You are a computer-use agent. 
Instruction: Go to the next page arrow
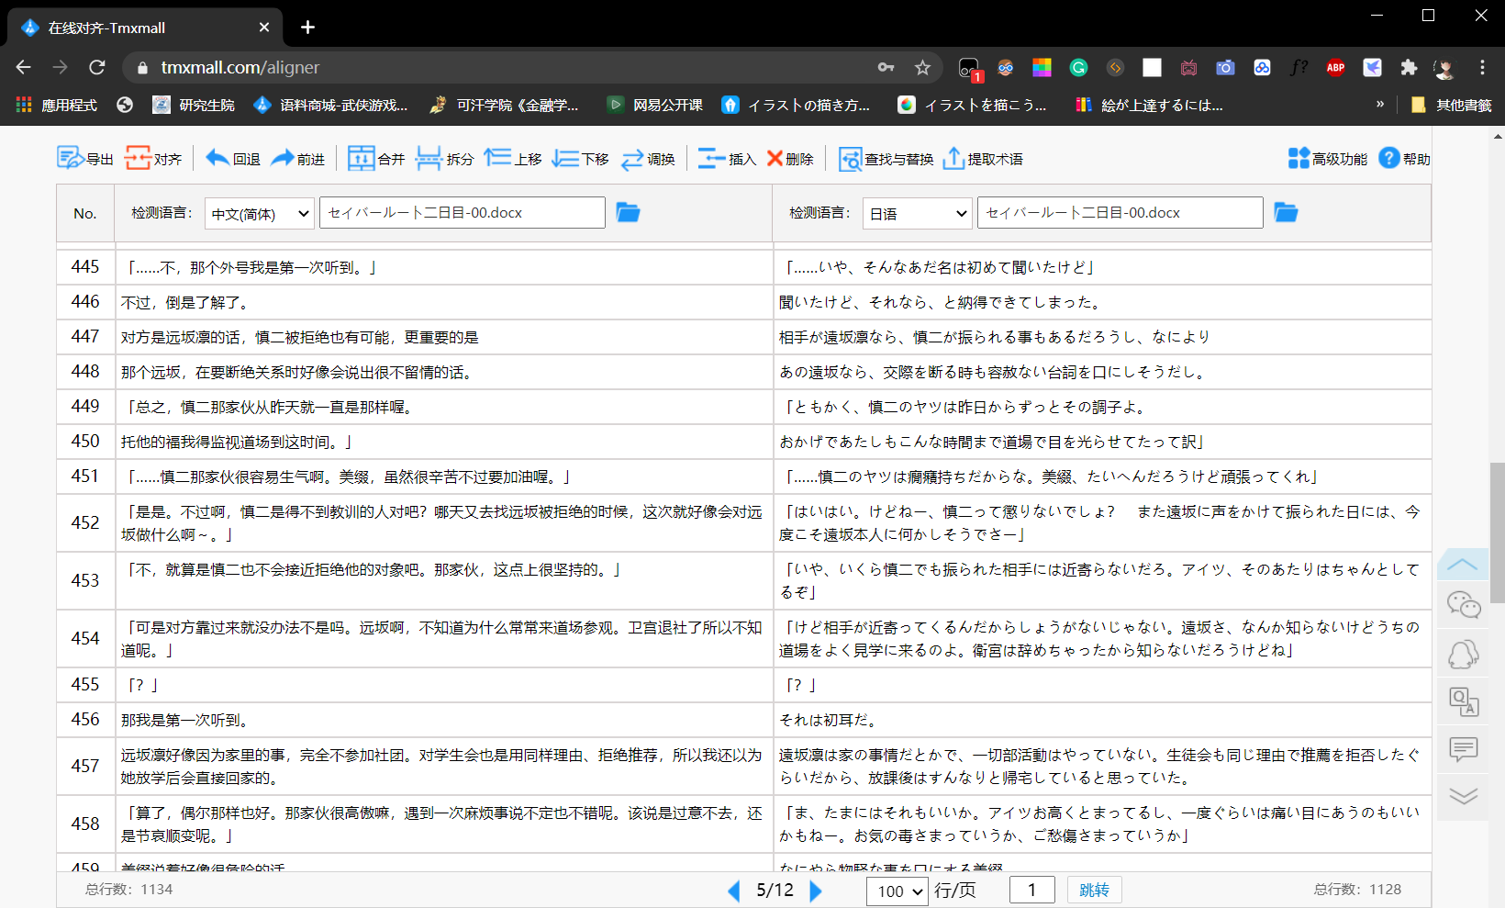point(815,891)
